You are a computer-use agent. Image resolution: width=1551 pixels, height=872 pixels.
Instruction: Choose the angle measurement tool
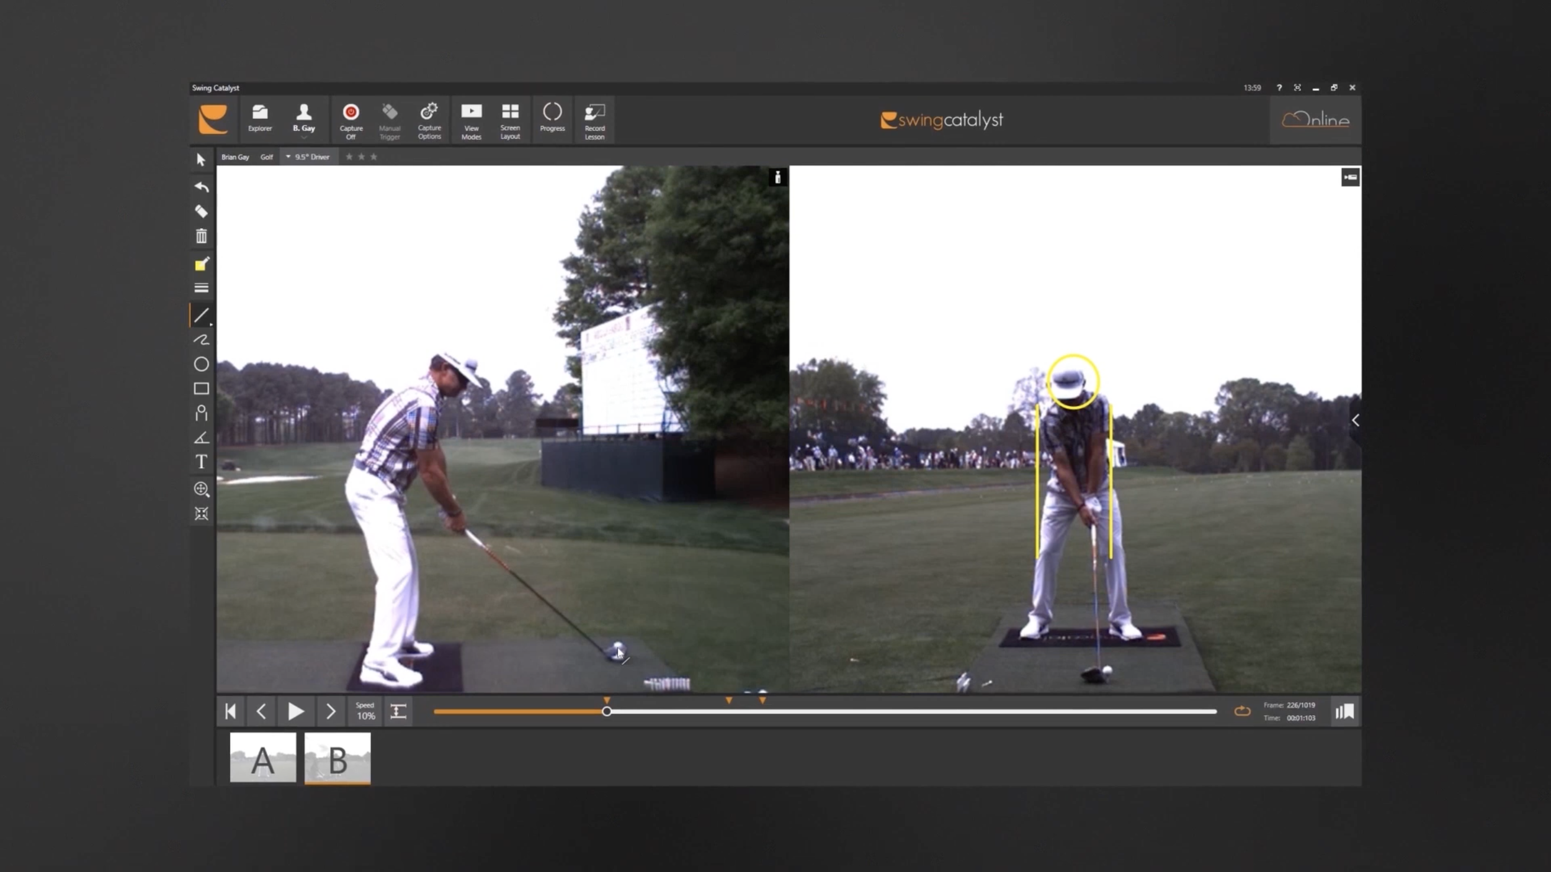click(x=201, y=438)
